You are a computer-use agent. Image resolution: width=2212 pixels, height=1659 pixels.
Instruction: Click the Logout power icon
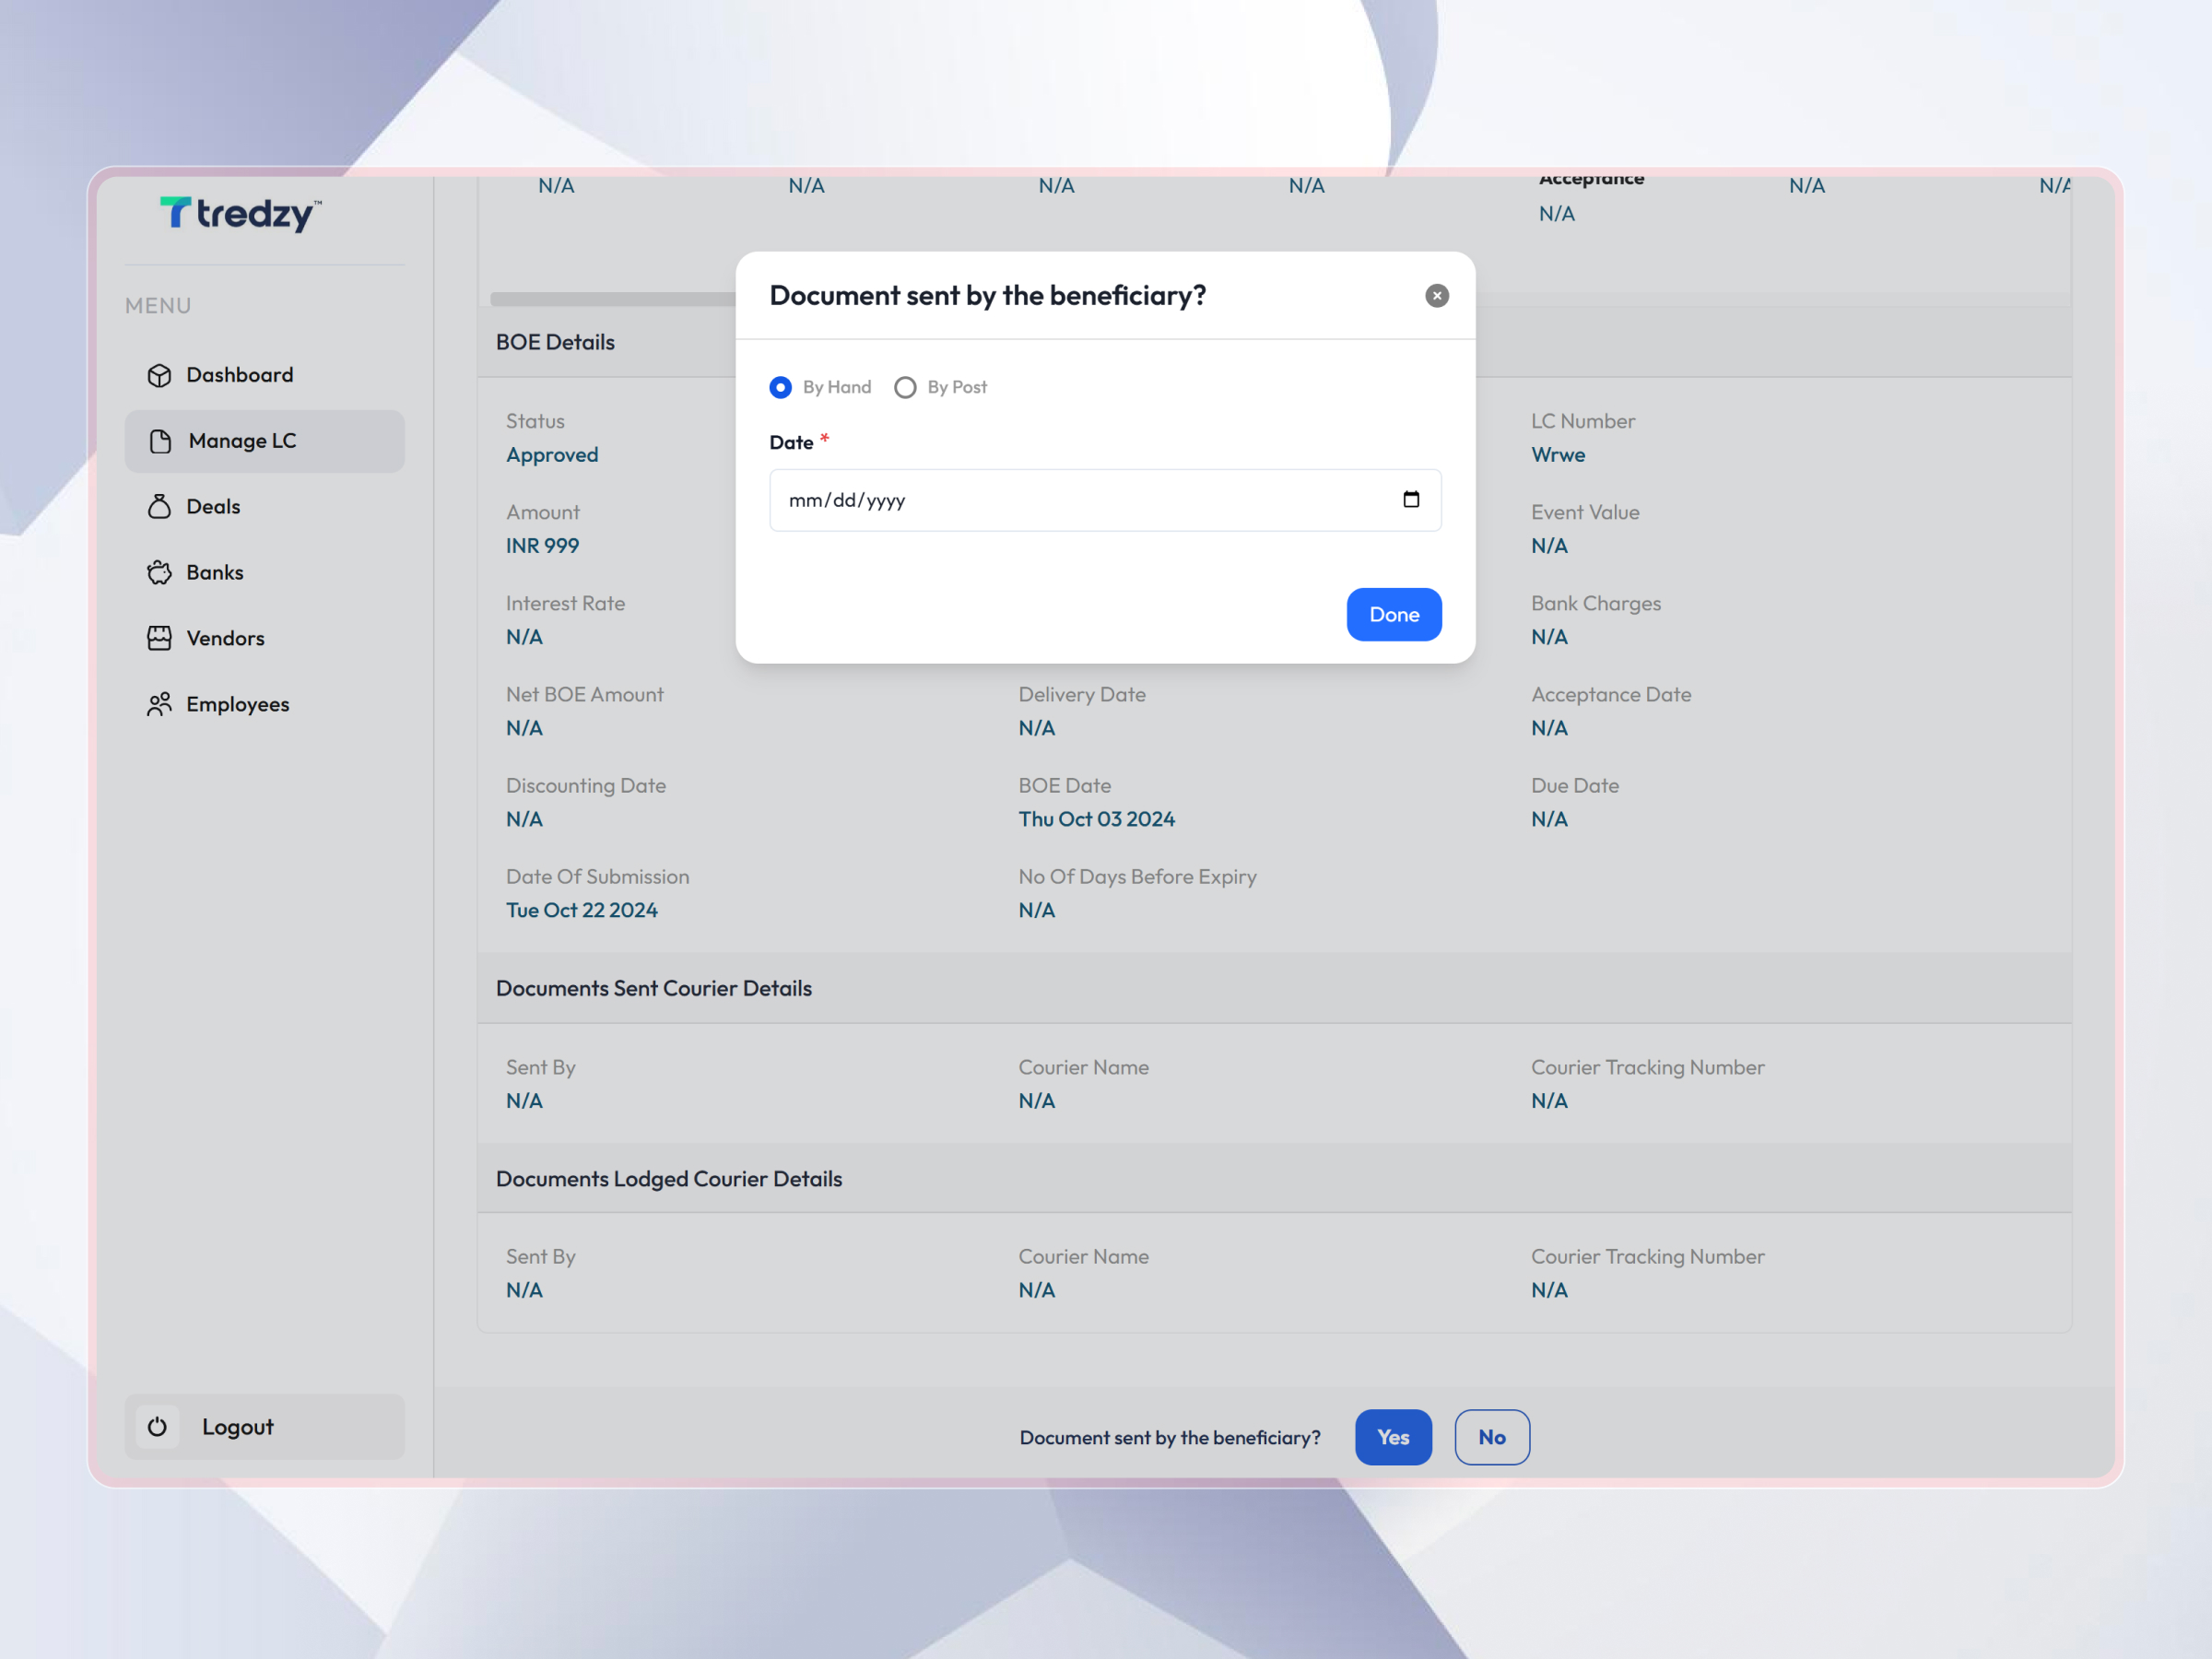click(158, 1427)
